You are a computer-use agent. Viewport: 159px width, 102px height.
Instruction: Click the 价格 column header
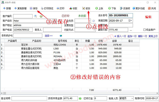click(101, 41)
